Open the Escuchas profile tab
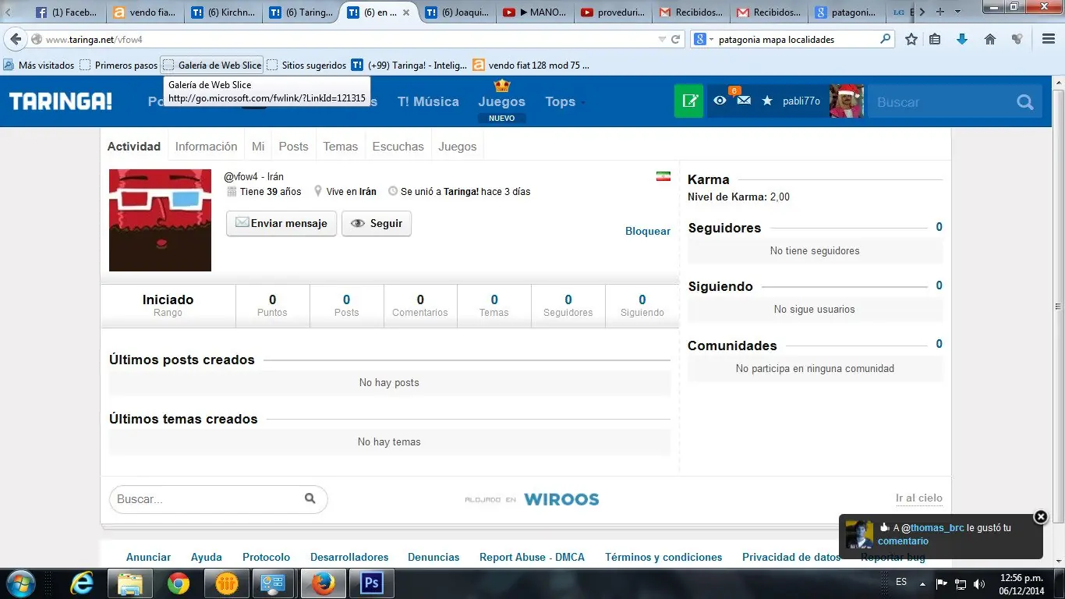This screenshot has width=1065, height=599. (x=398, y=146)
